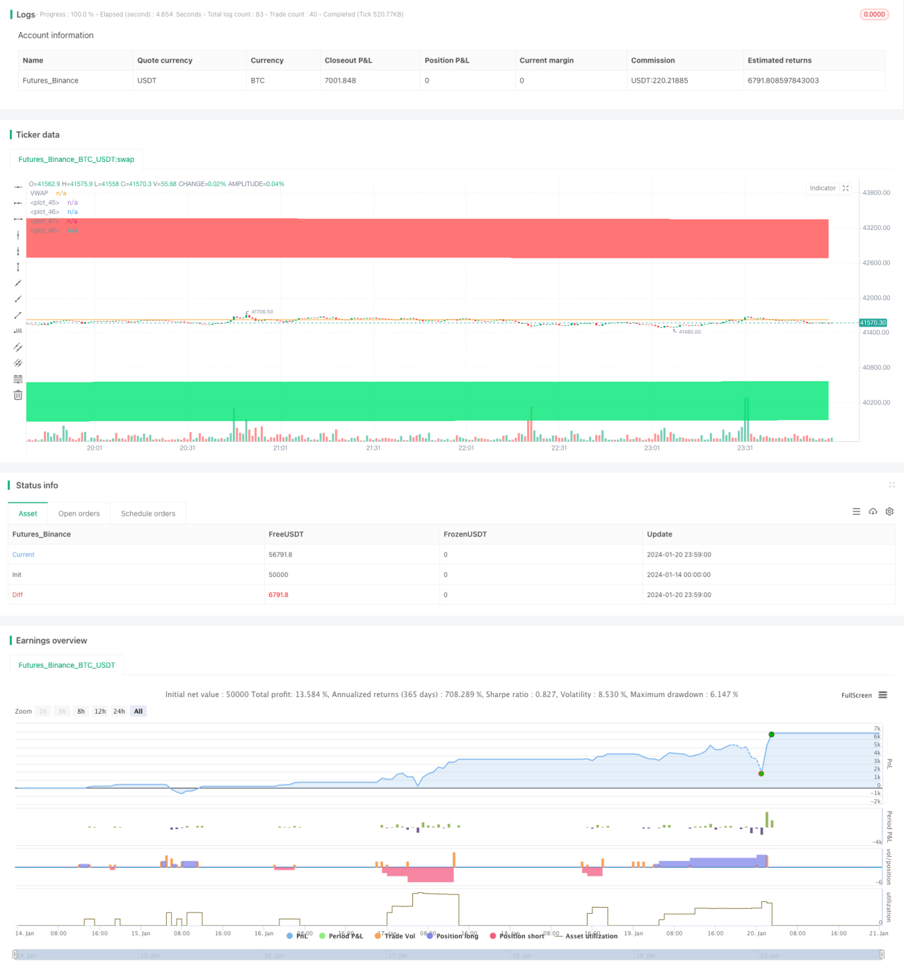Choose the Fibonacci retracement lines tool

coord(18,379)
